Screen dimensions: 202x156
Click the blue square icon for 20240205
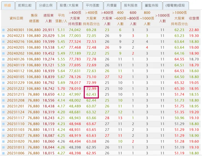[4, 47]
